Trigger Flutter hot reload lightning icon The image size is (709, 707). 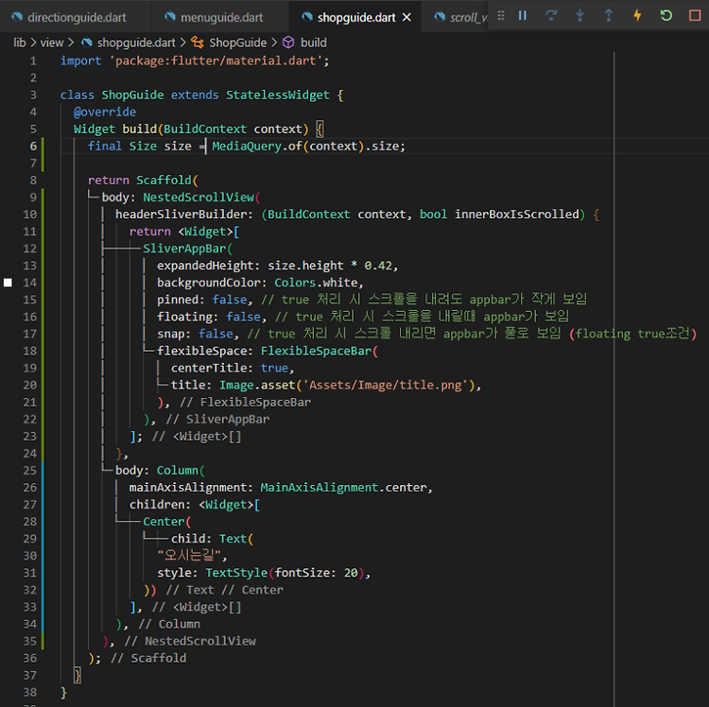pyautogui.click(x=637, y=16)
